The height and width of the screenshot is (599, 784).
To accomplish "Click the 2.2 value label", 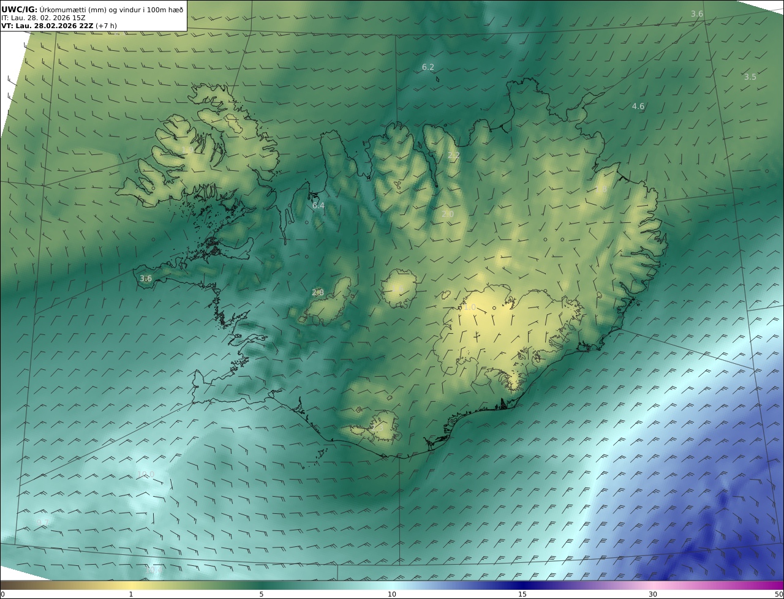I will pyautogui.click(x=453, y=156).
